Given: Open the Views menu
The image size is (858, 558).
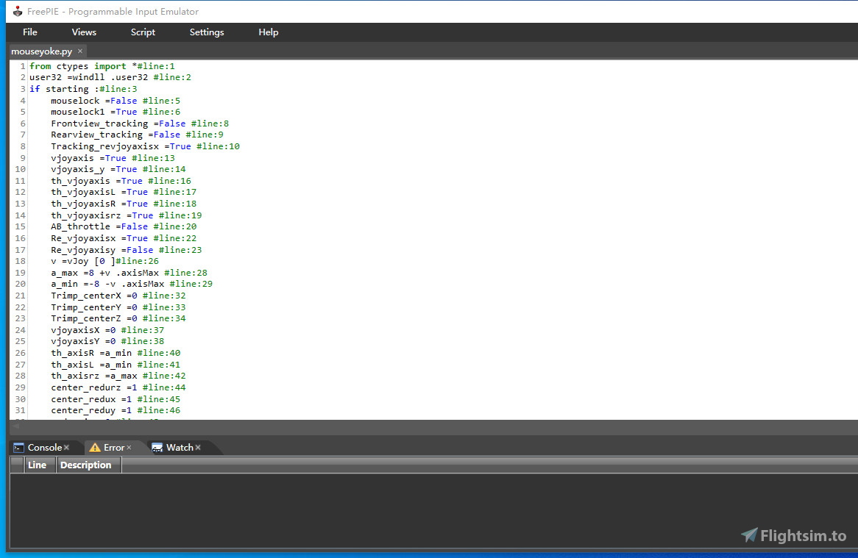Looking at the screenshot, I should coord(83,32).
